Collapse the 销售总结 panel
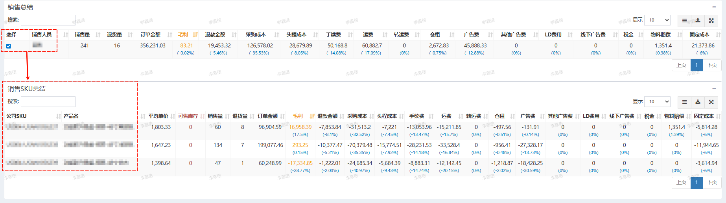Screen dimensions: 726x203 click(x=714, y=7)
